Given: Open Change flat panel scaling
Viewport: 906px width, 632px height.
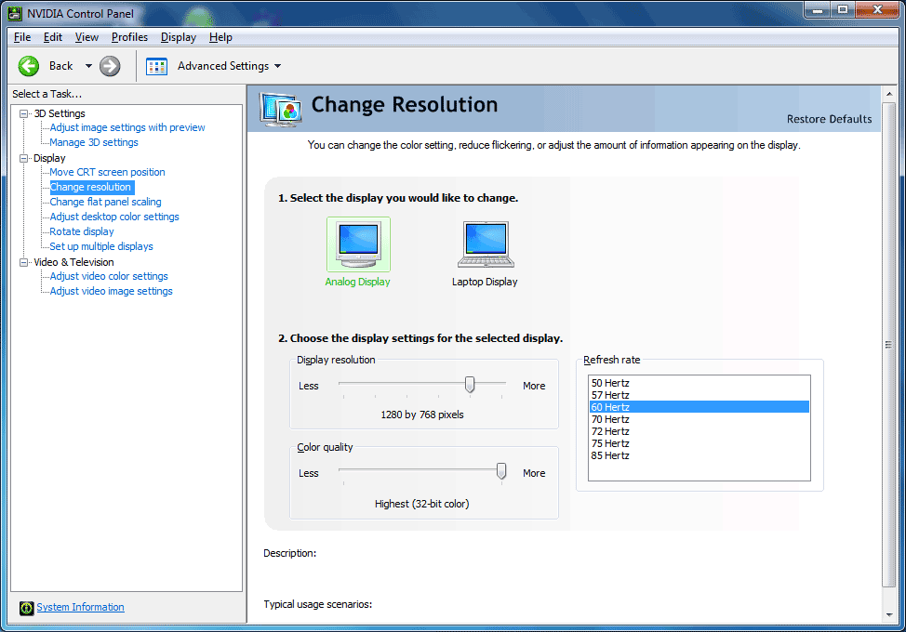Looking at the screenshot, I should (x=105, y=202).
